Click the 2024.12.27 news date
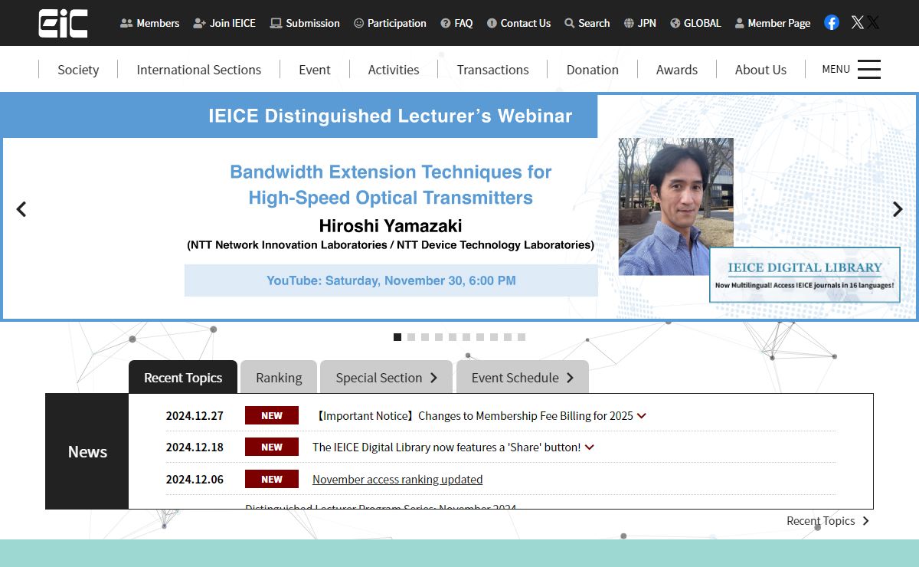Viewport: 919px width, 567px height. point(195,416)
